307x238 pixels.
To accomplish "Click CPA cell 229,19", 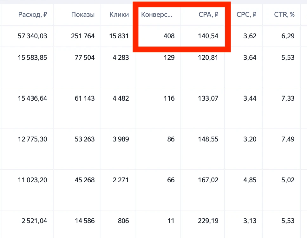I will click(x=208, y=221).
